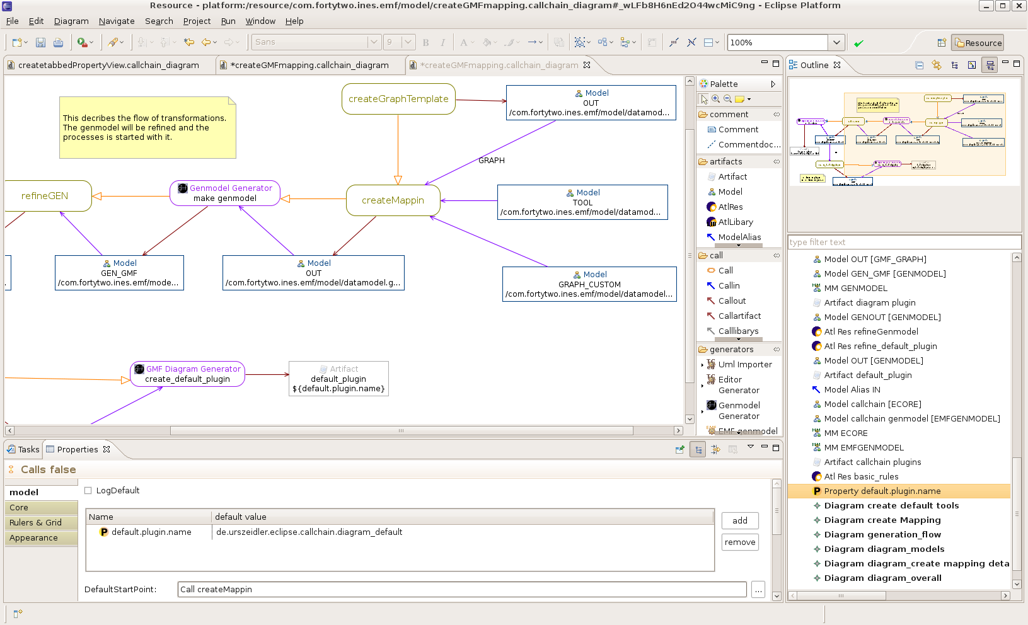Viewport: 1028px width, 625px height.
Task: Open the font name Sans dropdown
Action: 374,42
